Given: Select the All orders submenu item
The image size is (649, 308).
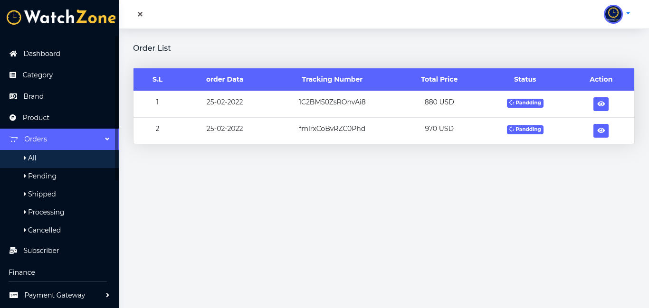Looking at the screenshot, I should [32, 158].
